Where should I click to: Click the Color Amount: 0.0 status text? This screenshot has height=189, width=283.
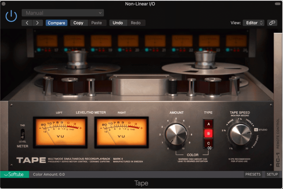click(x=49, y=174)
